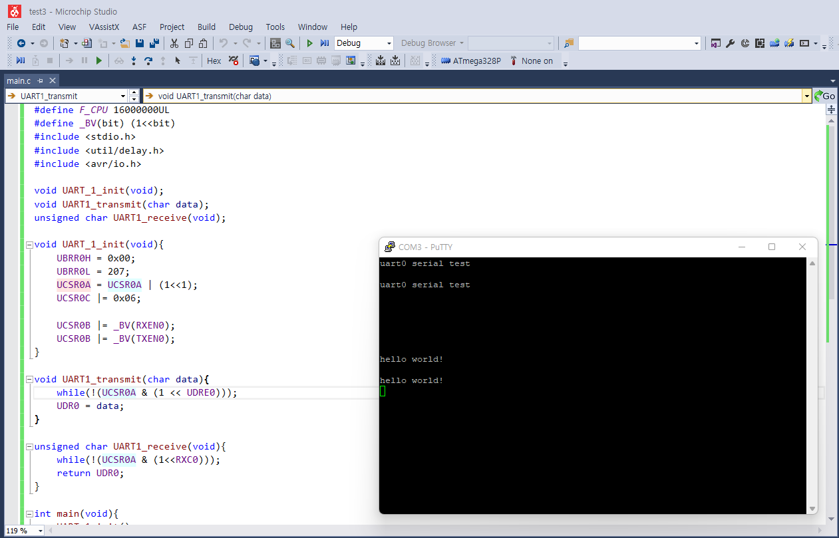Open the ASF menu
This screenshot has height=538, width=839.
139,27
